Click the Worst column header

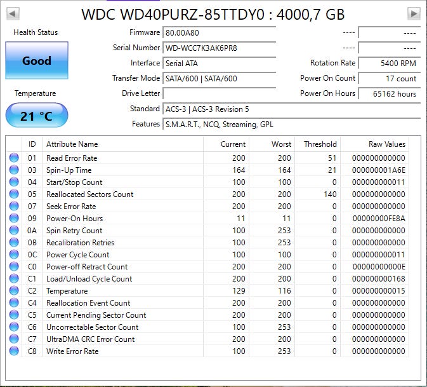click(x=272, y=144)
